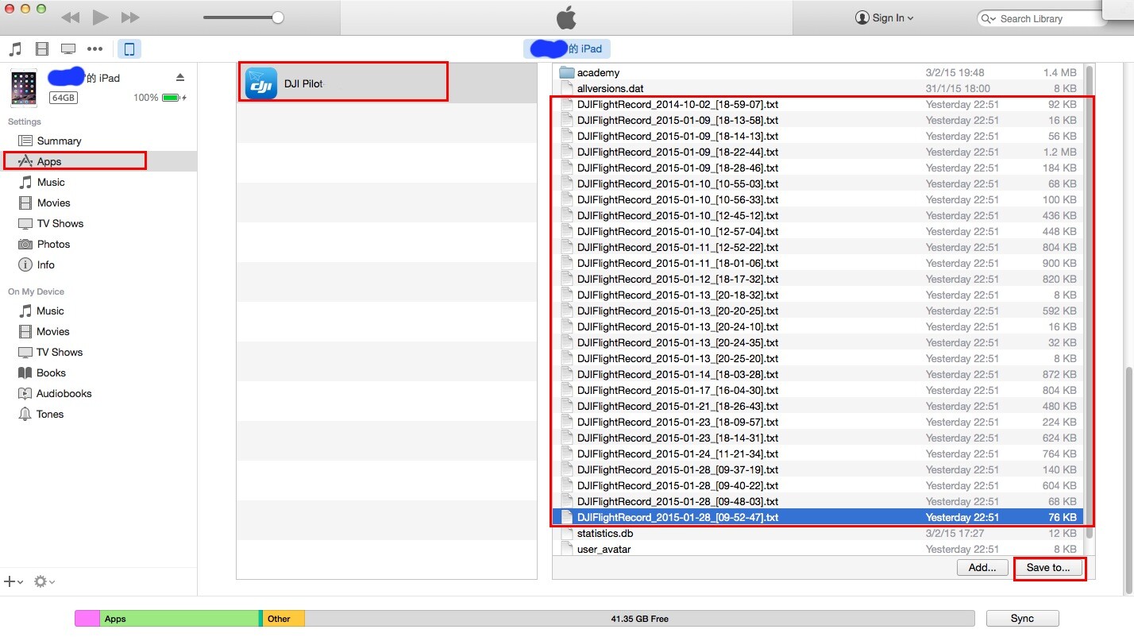Open the more libraries ellipsis menu
The image size is (1134, 637).
coord(95,49)
